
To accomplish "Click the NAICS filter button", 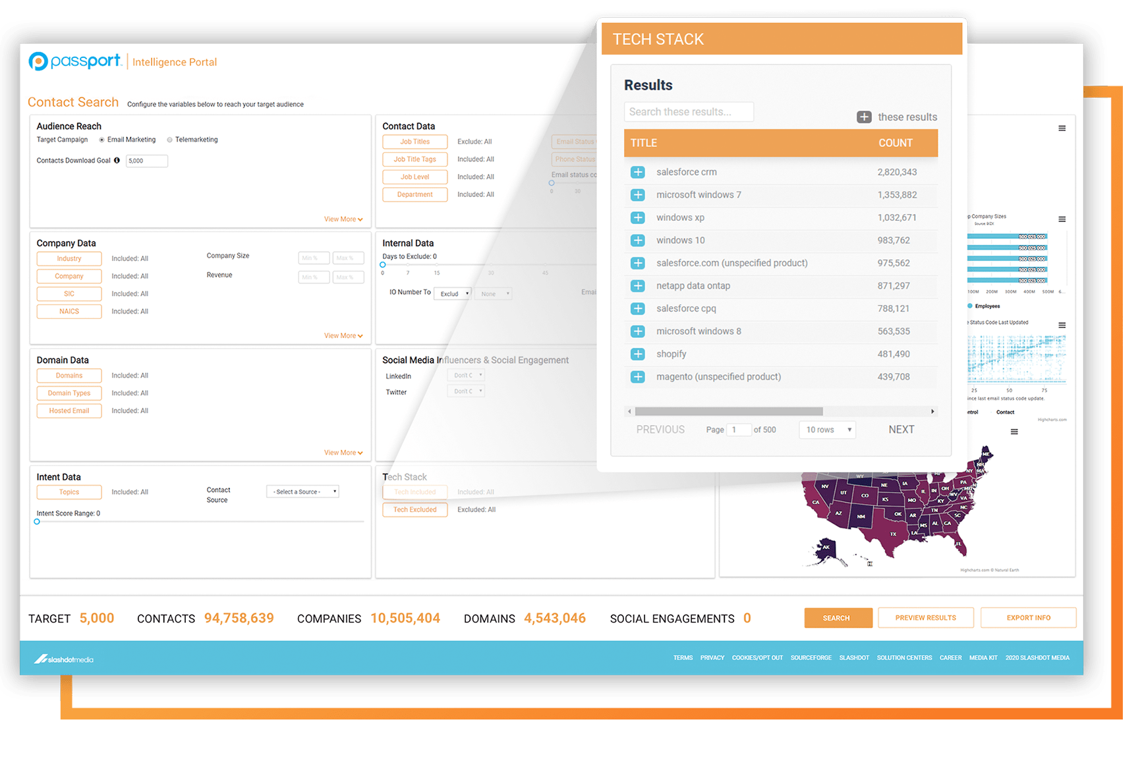I will pyautogui.click(x=69, y=312).
